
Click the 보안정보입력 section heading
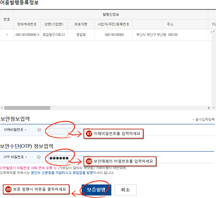(15, 119)
